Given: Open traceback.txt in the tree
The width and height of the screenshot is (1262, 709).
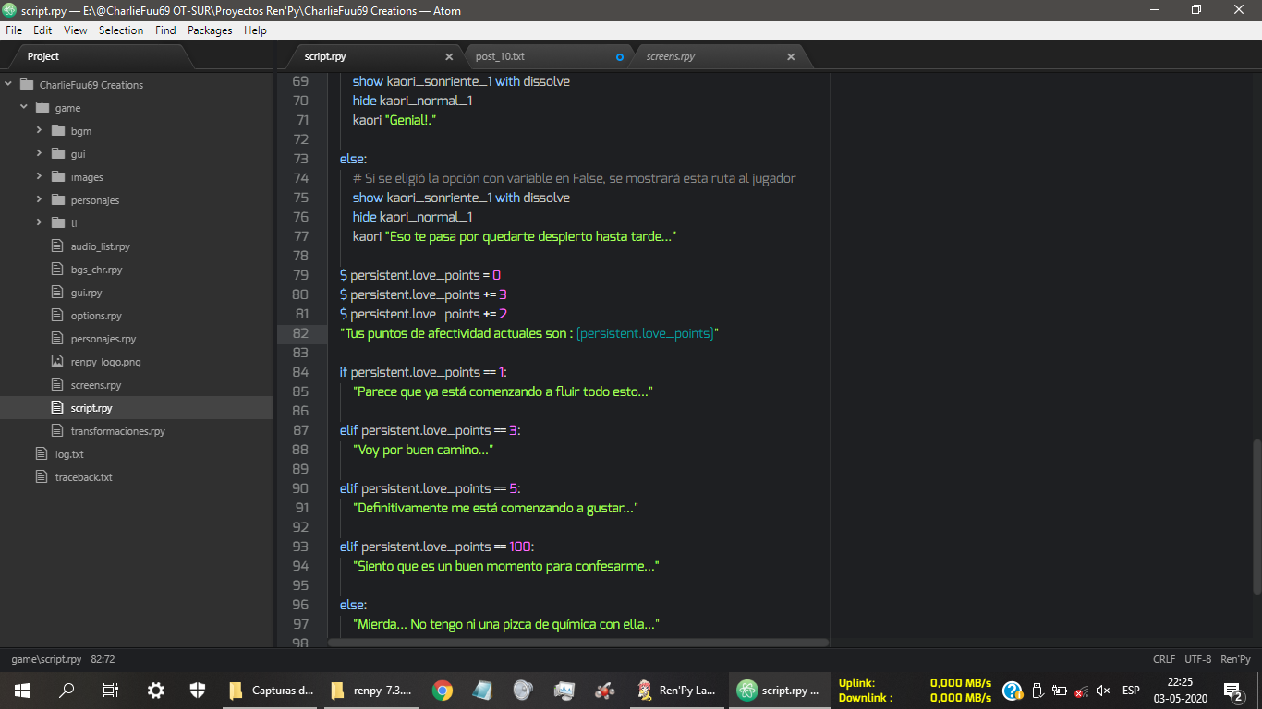Looking at the screenshot, I should [x=83, y=477].
